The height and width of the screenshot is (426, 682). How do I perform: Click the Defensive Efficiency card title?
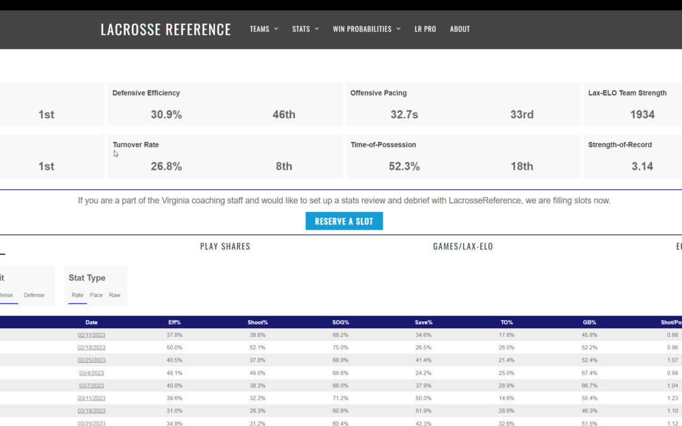[146, 93]
